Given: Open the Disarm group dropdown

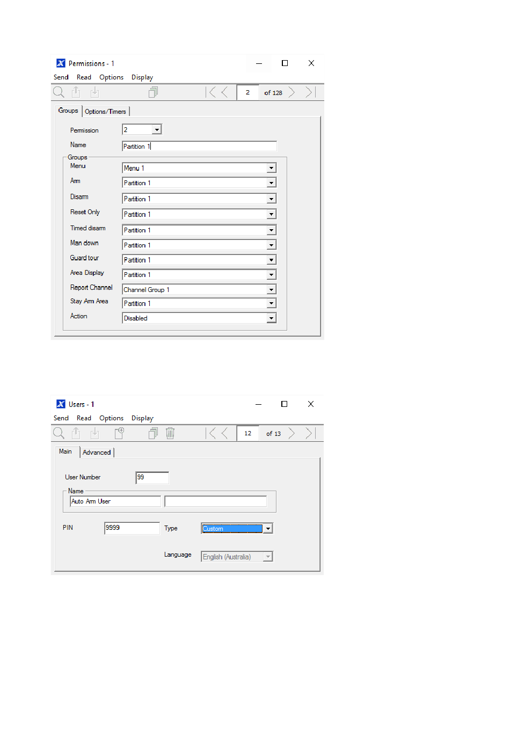Looking at the screenshot, I should click(x=272, y=199).
